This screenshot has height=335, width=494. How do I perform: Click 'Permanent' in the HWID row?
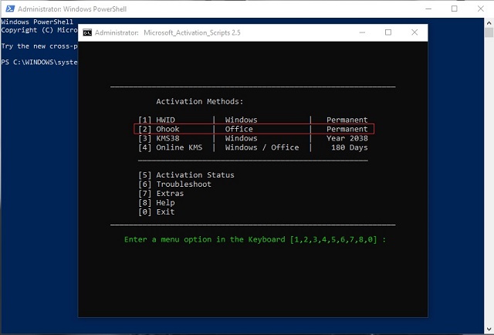click(347, 120)
